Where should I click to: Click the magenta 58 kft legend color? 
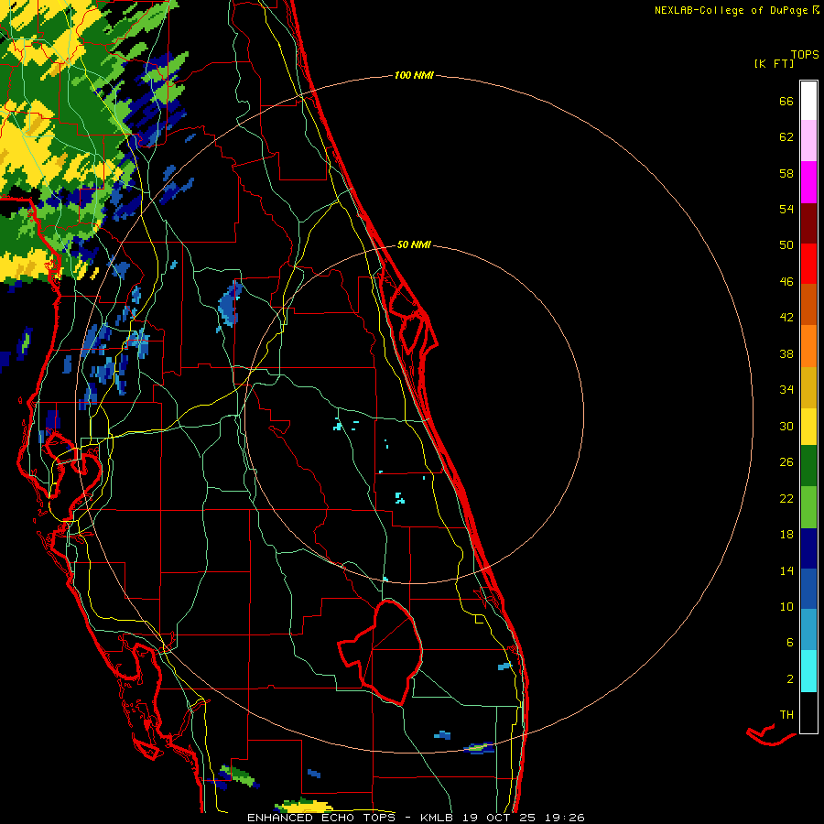click(x=808, y=182)
